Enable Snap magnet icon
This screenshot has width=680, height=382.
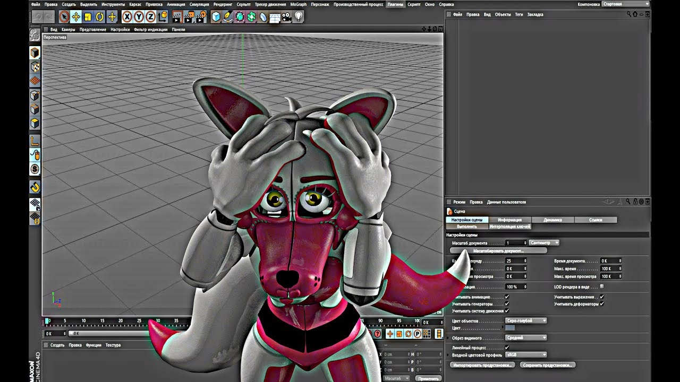35,187
